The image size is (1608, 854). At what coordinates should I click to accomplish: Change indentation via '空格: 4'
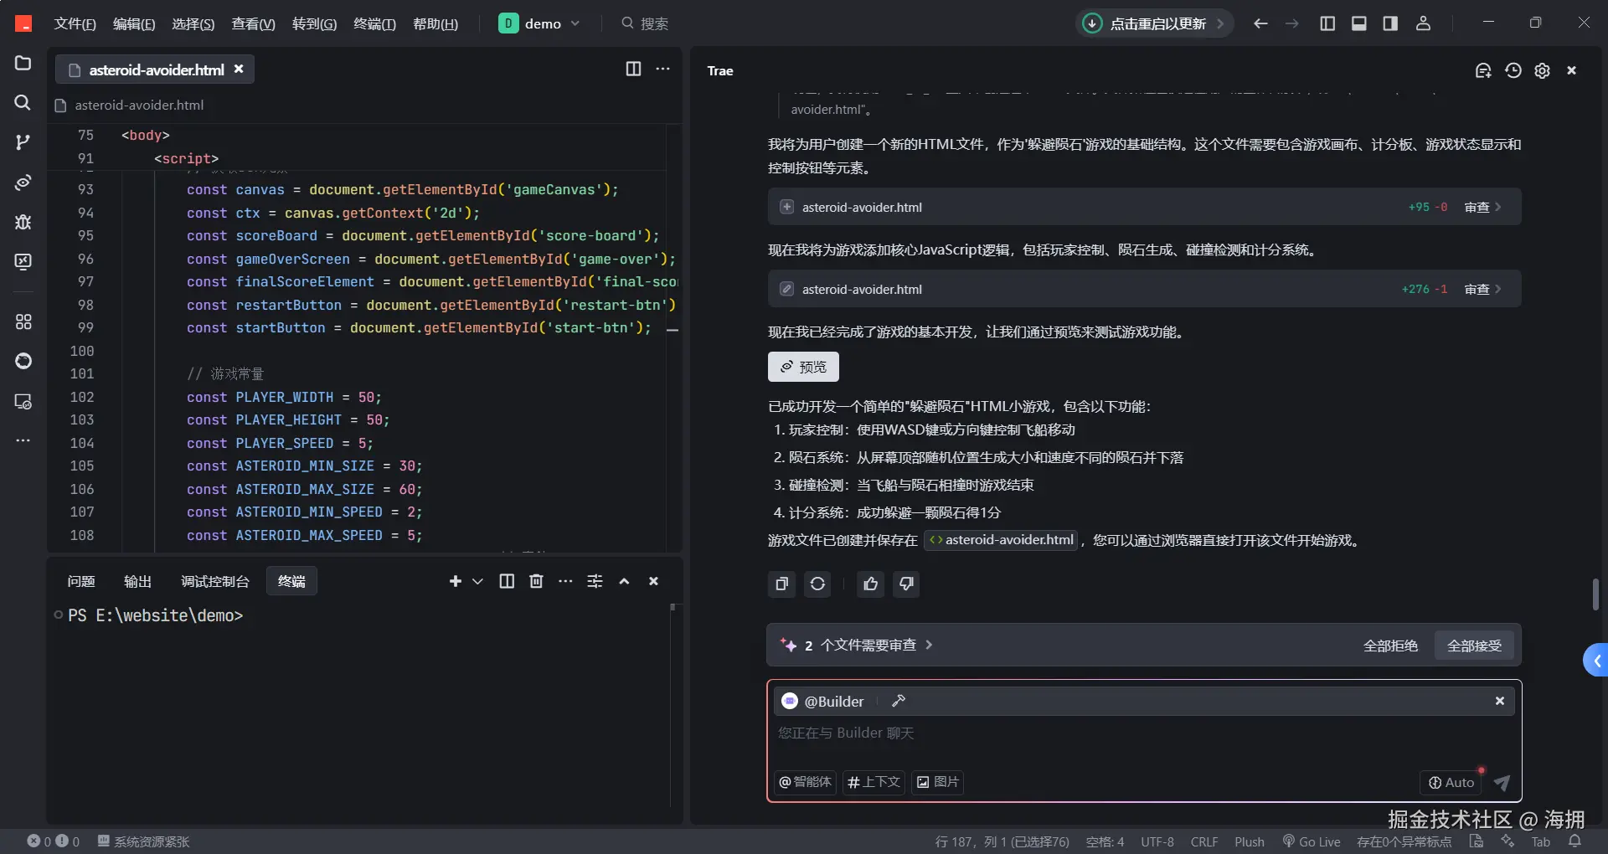tap(1105, 841)
